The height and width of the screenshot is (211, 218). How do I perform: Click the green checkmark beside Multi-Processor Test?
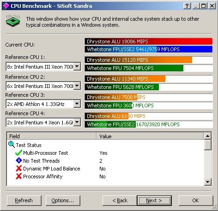tap(18, 152)
